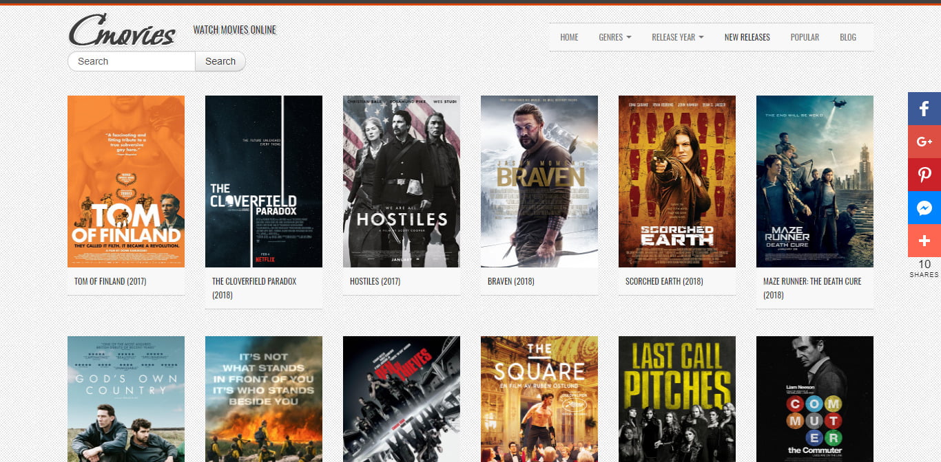Select the Popular menu item

[x=805, y=37]
